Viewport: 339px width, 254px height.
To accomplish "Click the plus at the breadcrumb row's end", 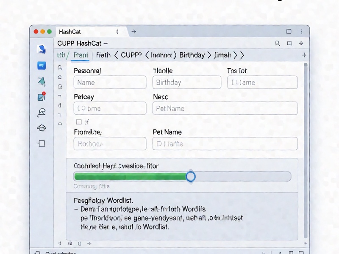I will (x=304, y=55).
